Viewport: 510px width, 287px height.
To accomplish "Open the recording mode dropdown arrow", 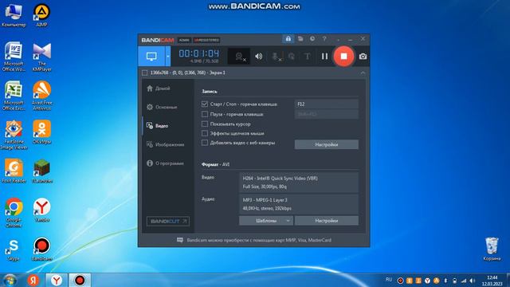I will [x=168, y=57].
